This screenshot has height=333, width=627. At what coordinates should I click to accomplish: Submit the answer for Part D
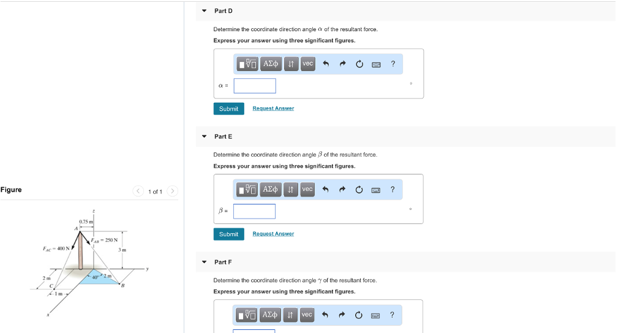[x=228, y=108]
